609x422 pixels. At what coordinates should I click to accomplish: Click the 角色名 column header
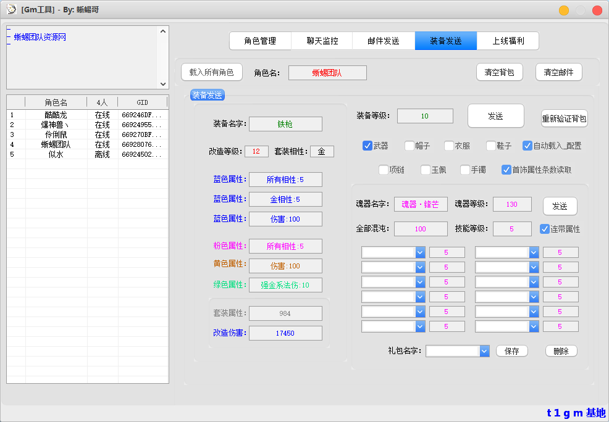pos(56,102)
